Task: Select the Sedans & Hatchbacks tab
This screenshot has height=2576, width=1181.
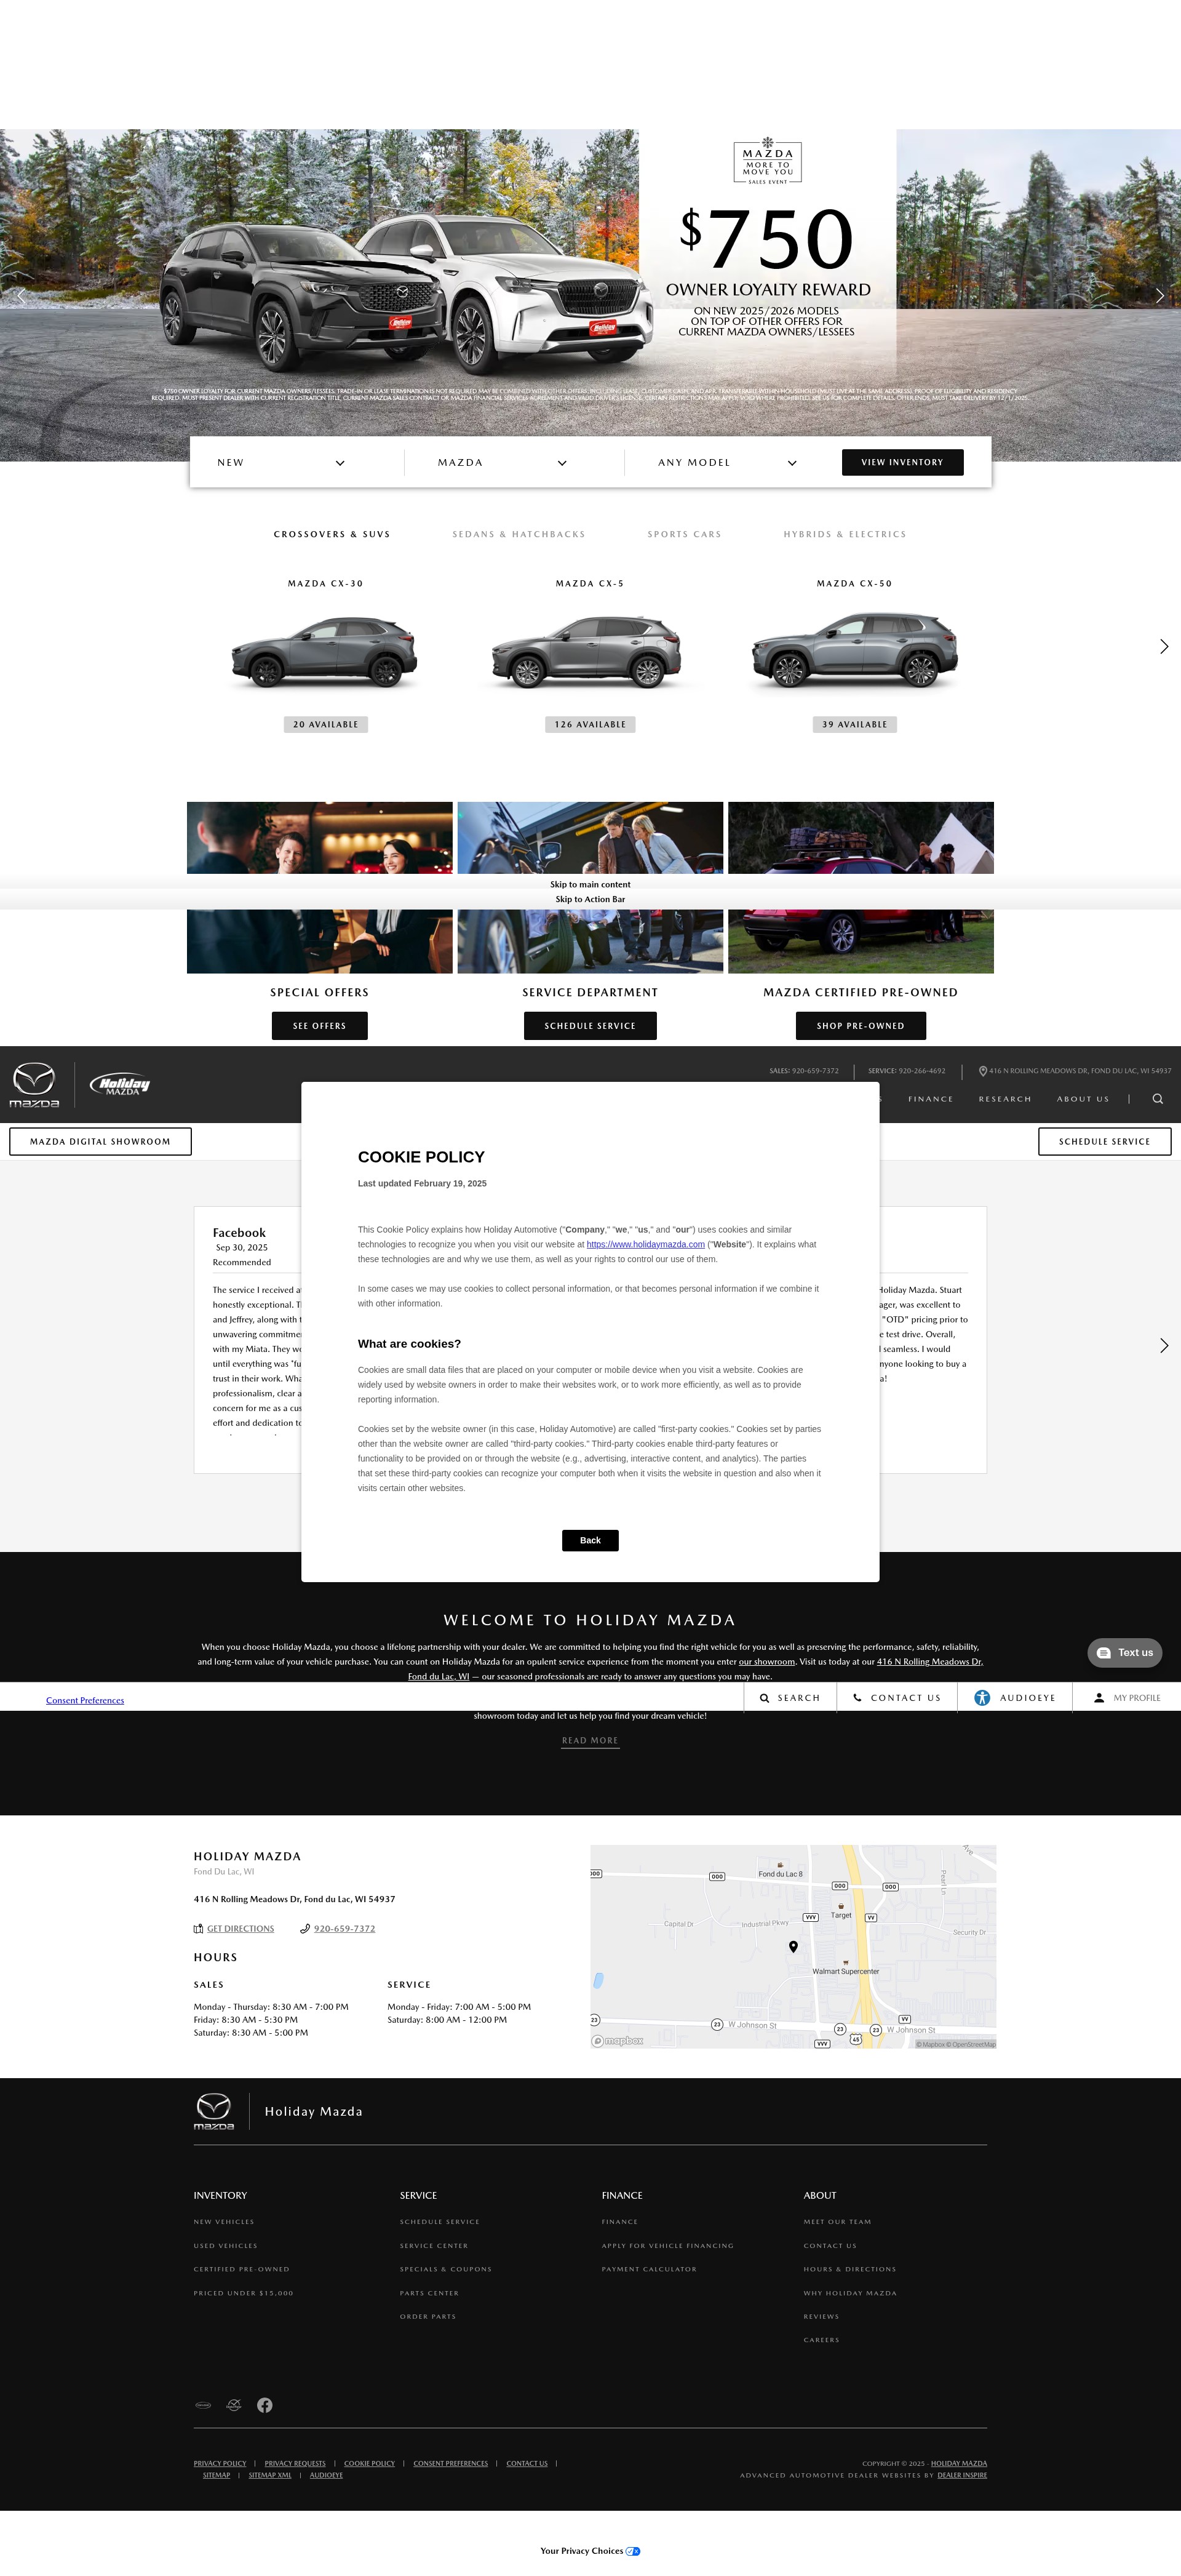Action: click(519, 534)
